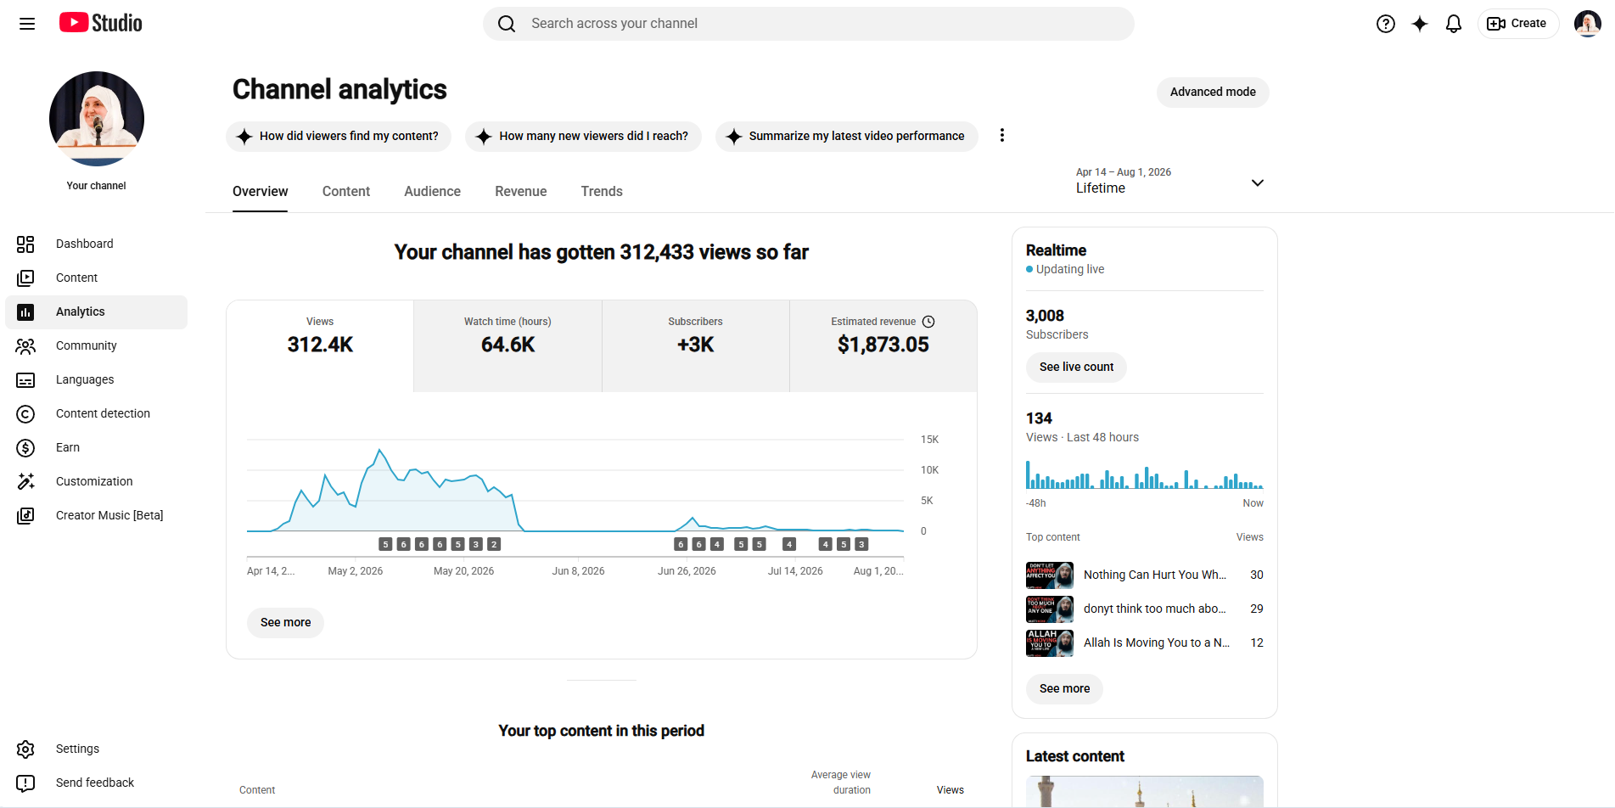
Task: Click the Create button
Action: click(1518, 24)
